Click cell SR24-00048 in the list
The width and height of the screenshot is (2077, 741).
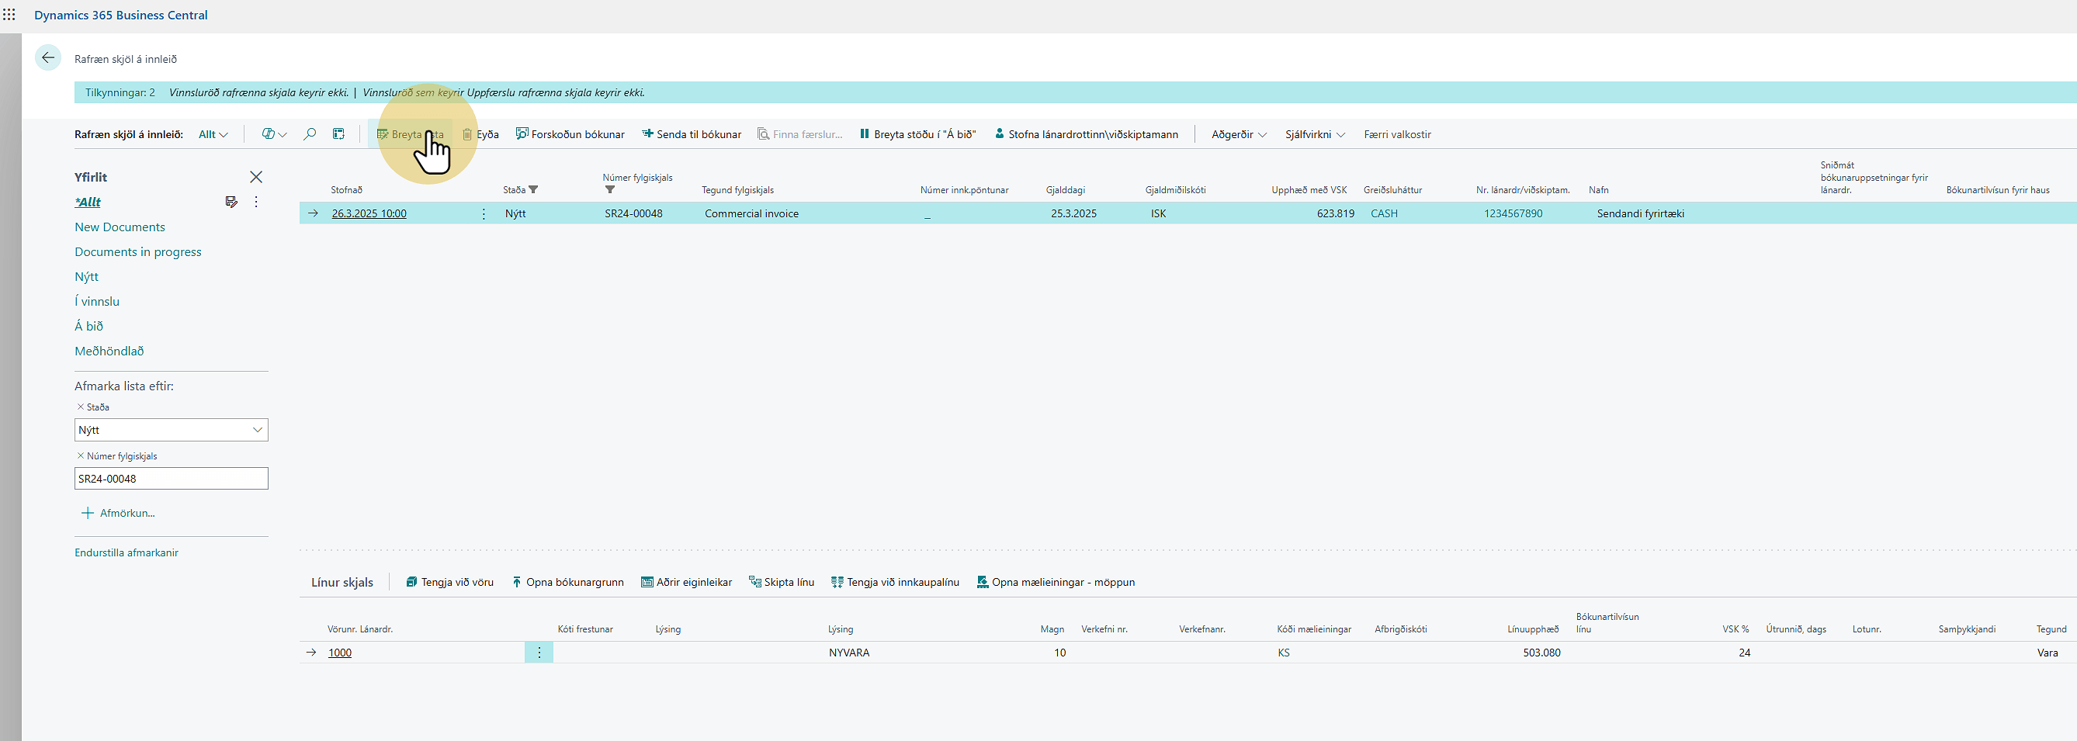pos(634,213)
